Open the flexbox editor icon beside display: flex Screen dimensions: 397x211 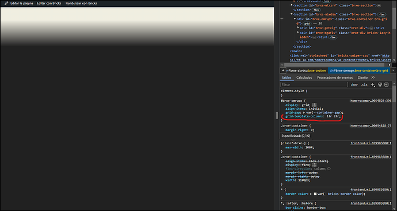315,165
